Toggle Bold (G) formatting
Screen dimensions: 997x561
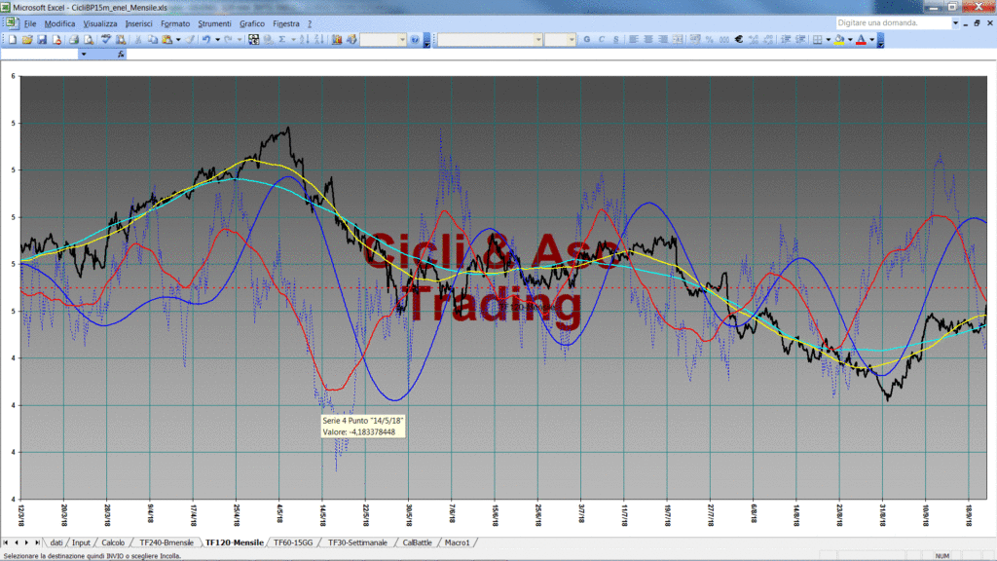[587, 39]
